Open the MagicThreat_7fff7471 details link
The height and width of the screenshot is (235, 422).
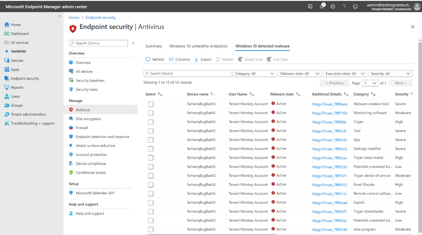tap(329, 176)
